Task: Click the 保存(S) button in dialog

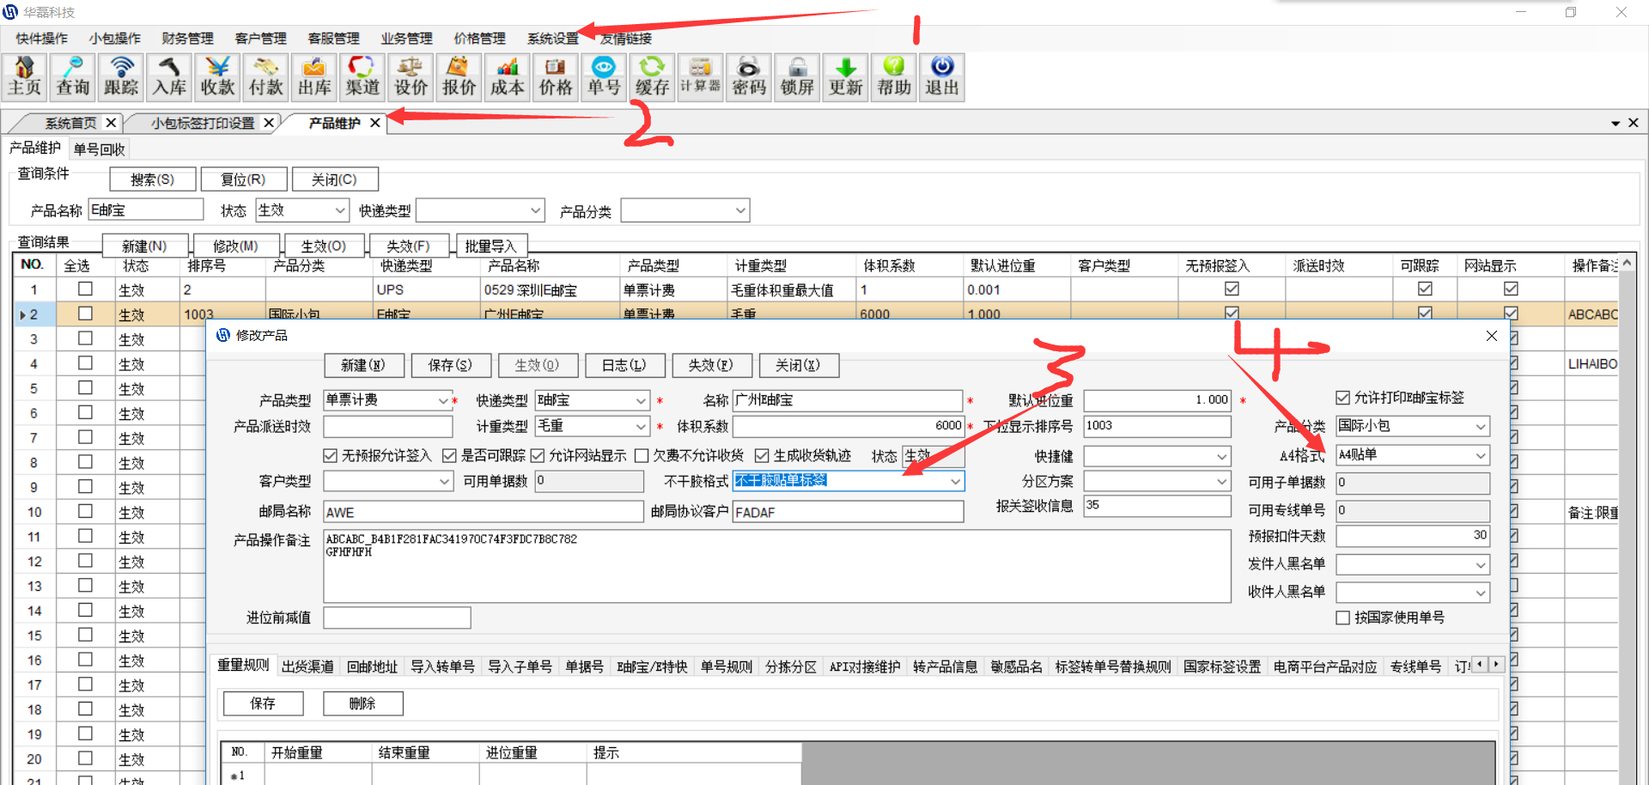Action: [450, 365]
